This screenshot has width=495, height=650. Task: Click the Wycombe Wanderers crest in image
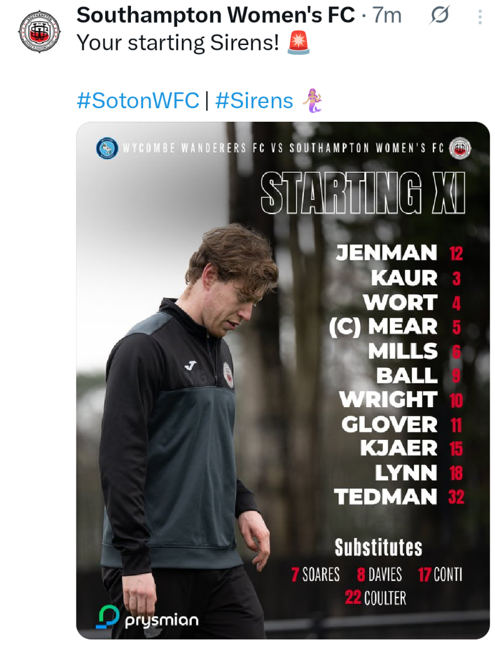click(x=107, y=148)
